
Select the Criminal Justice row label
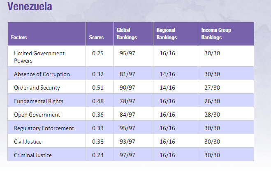point(33,155)
